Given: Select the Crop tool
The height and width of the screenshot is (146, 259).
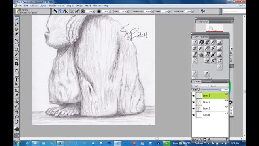Looking at the screenshot, I should point(17,64).
